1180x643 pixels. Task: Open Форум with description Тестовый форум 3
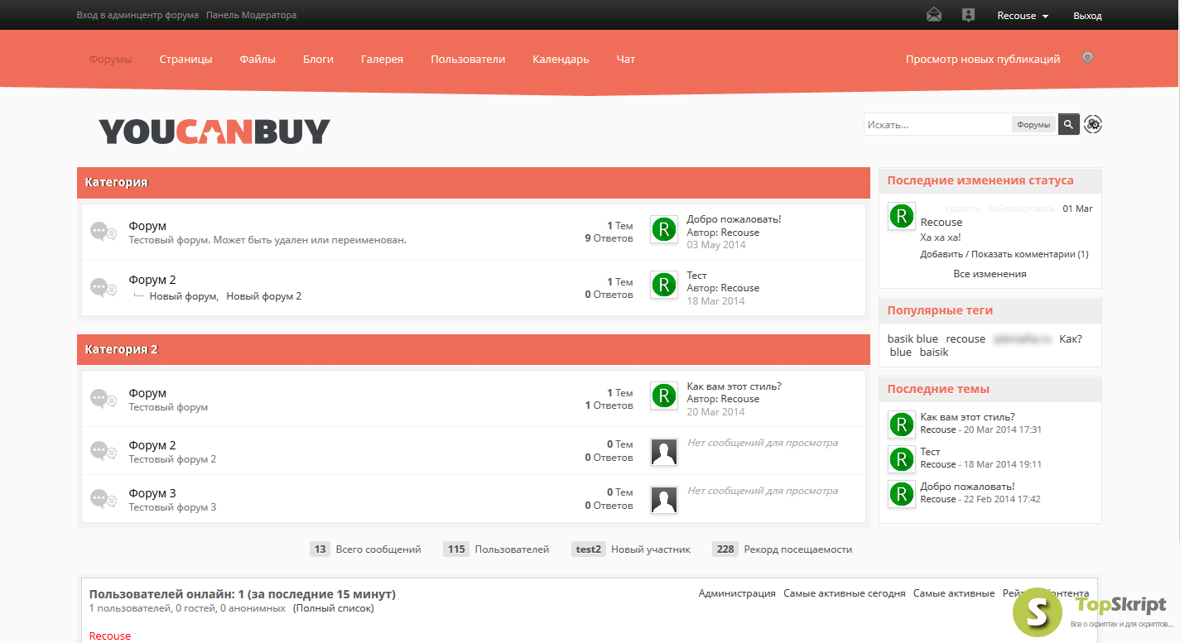[x=152, y=493]
